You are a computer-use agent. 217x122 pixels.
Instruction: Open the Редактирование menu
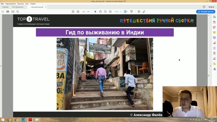11,4
